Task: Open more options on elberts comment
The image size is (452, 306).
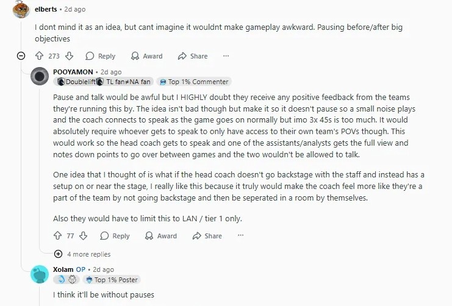Action: [x=226, y=56]
